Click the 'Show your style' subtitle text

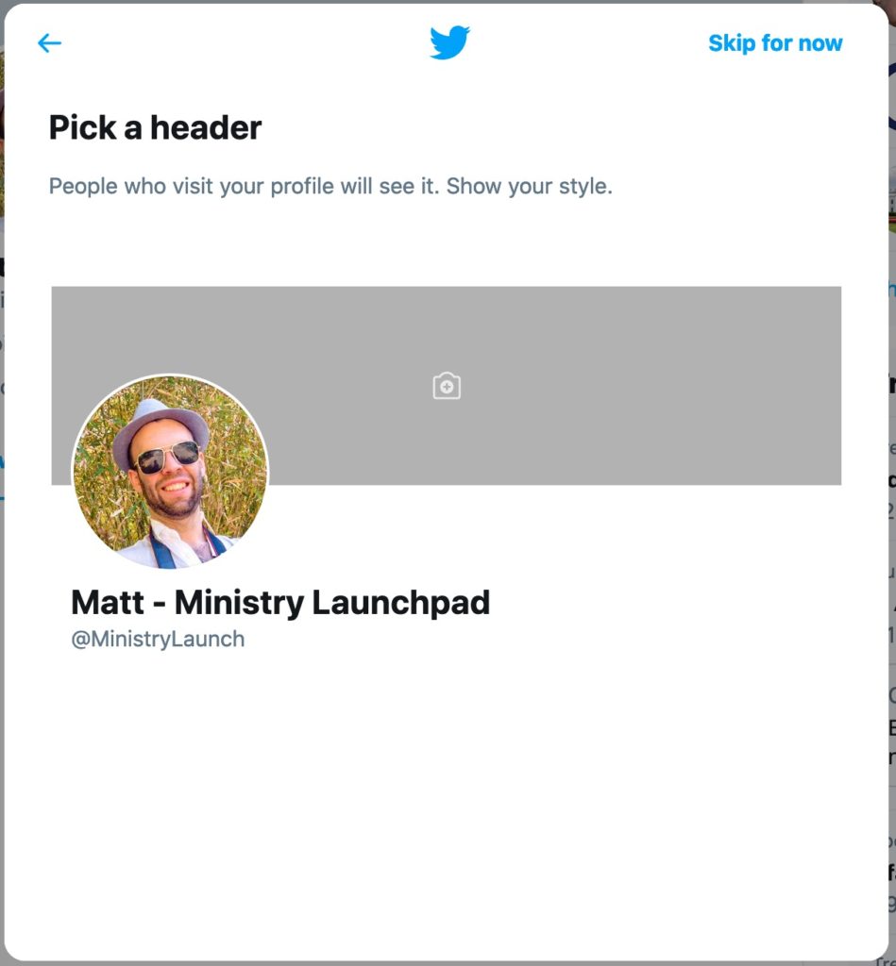pyautogui.click(x=529, y=186)
